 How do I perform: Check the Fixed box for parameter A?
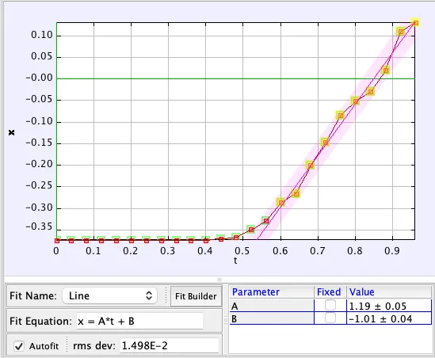(330, 305)
